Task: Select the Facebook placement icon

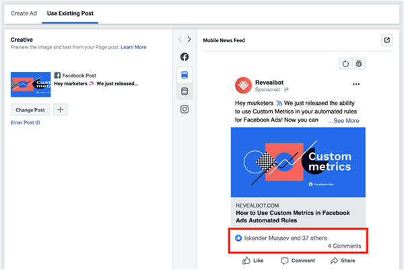Action: pyautogui.click(x=184, y=57)
